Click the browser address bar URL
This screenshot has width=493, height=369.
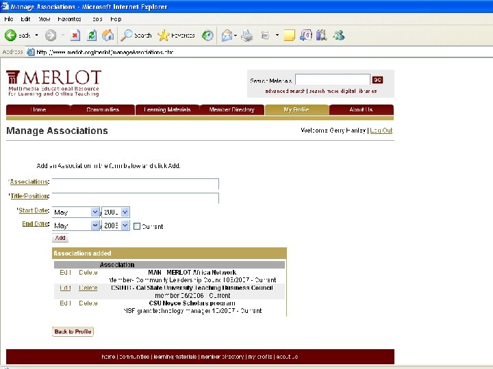[x=105, y=52]
